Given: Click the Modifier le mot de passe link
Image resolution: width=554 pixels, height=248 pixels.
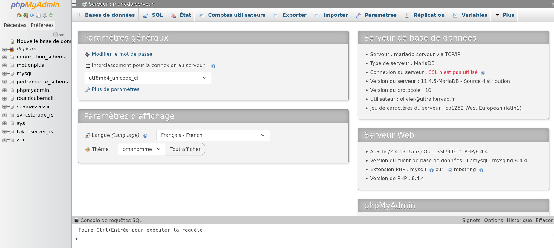Looking at the screenshot, I should [122, 54].
